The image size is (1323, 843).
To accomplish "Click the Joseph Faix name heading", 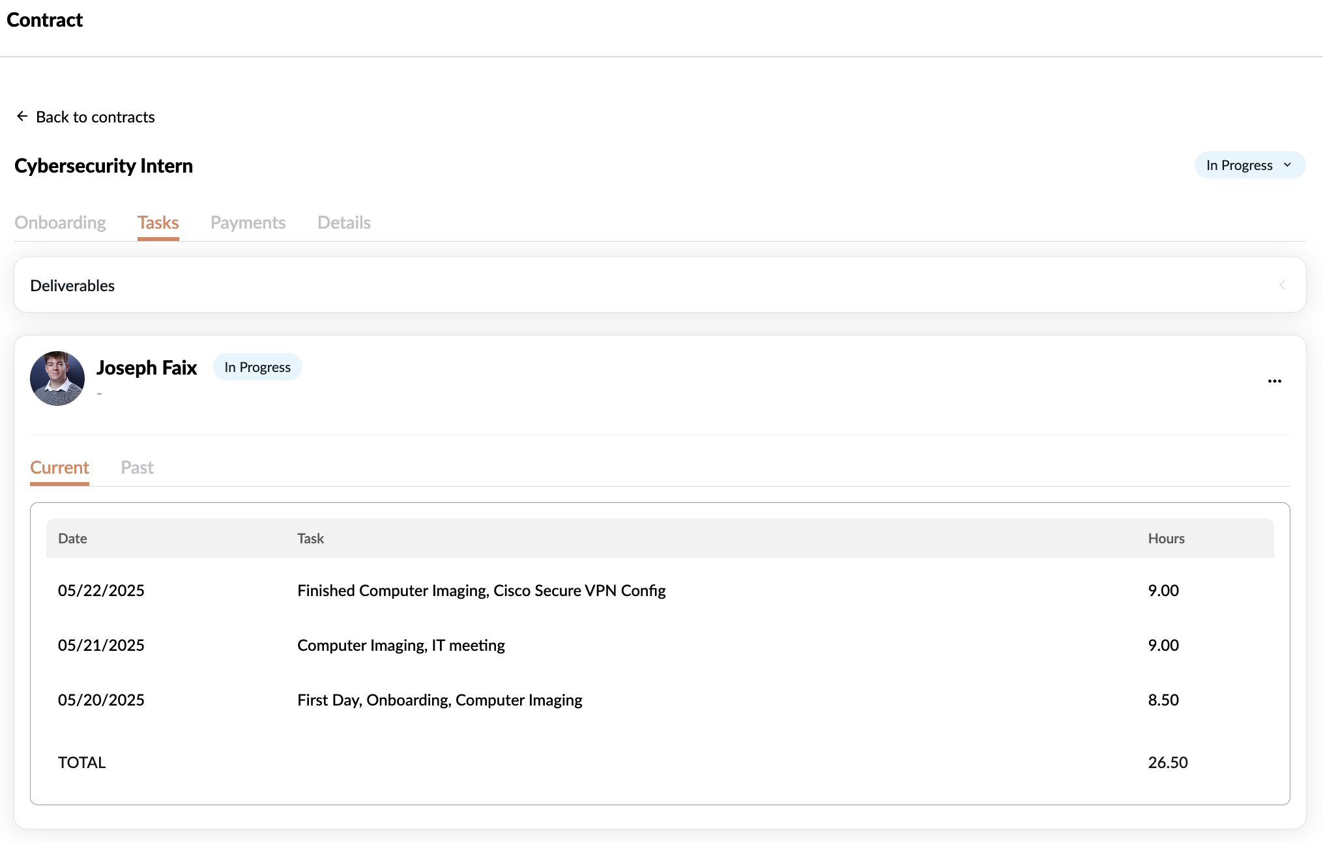I will click(x=147, y=368).
